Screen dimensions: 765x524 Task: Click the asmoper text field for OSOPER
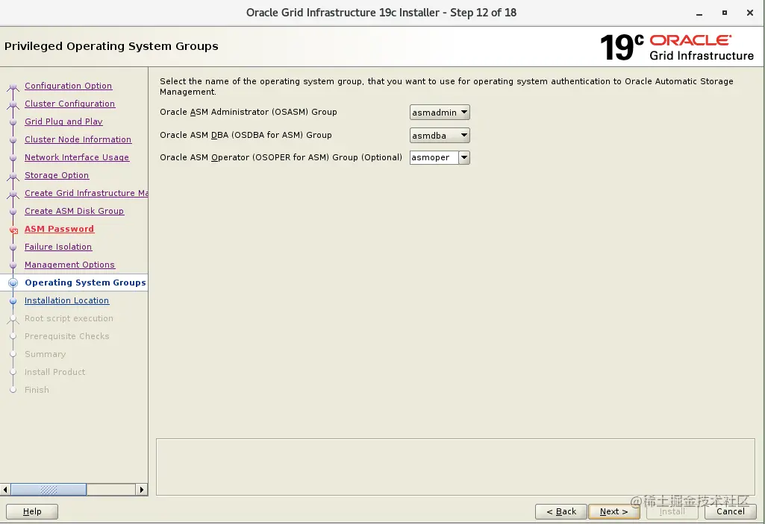(x=434, y=157)
